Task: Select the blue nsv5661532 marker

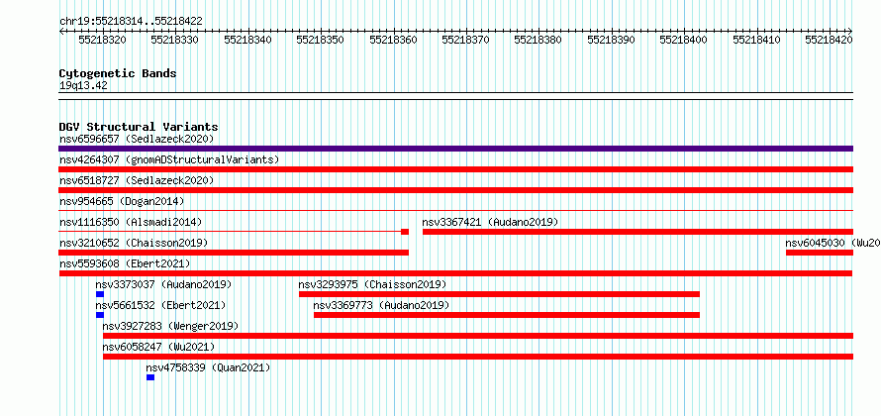Action: [100, 315]
